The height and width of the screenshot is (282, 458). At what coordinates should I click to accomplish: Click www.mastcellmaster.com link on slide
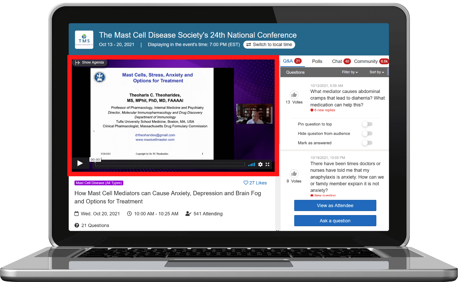click(155, 140)
